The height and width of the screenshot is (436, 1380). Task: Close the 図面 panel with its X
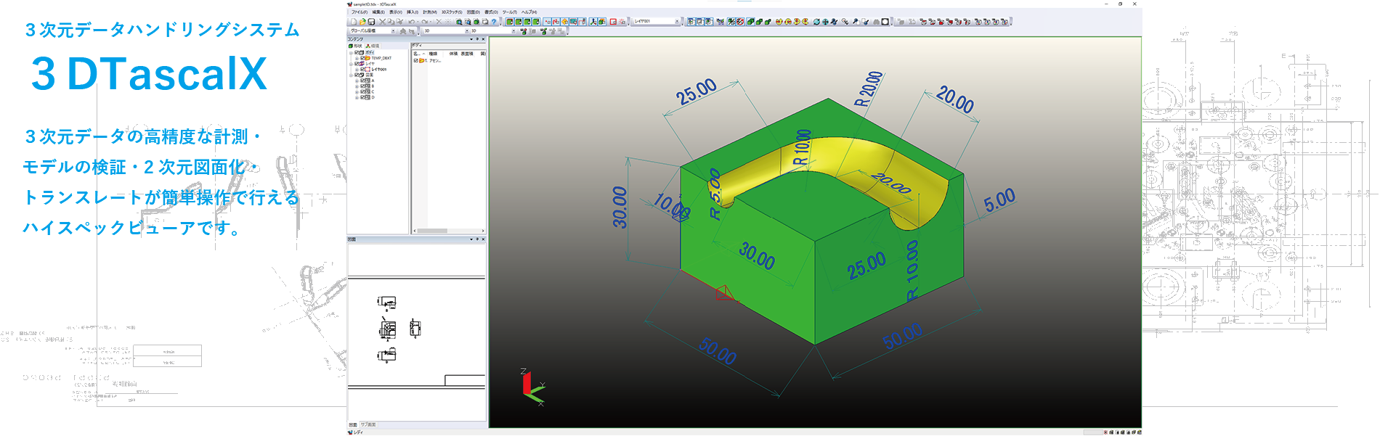(x=483, y=239)
